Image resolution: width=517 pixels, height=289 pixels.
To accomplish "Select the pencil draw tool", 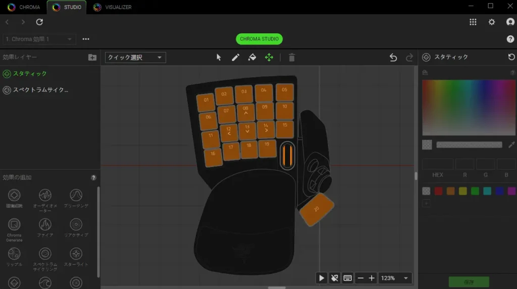I will (x=235, y=57).
